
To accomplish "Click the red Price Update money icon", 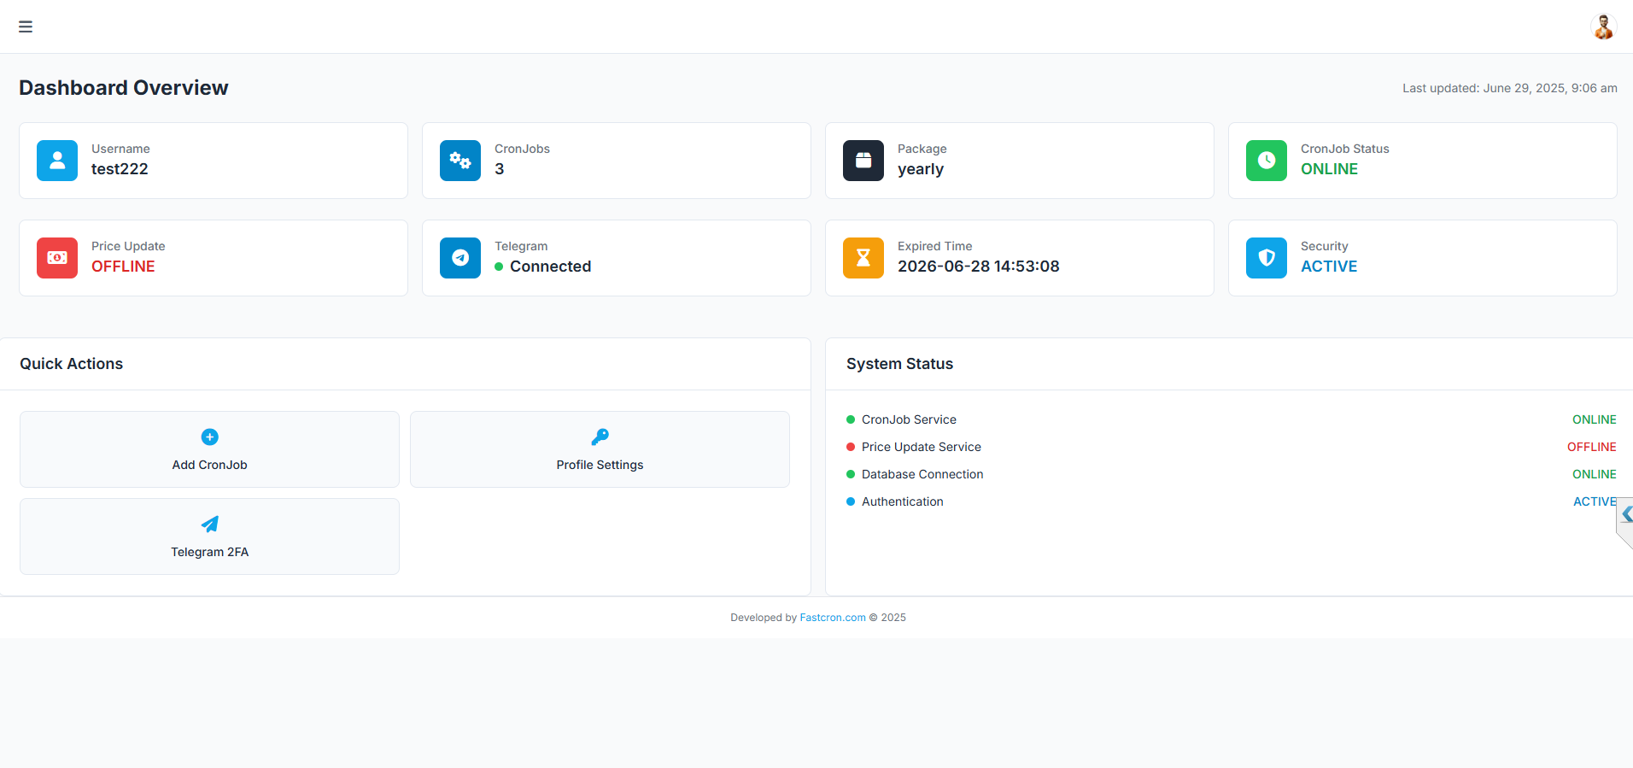I will tap(57, 258).
